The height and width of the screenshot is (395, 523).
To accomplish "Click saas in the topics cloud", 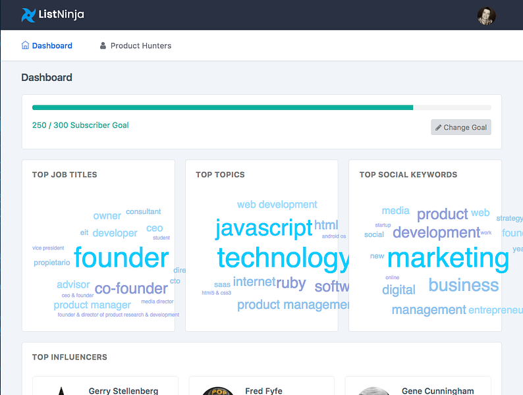I will coord(222,284).
